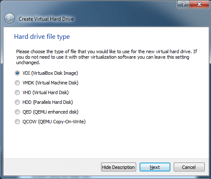Cancel the hard drive creation wizard
The image size is (211, 179).
click(x=189, y=167)
